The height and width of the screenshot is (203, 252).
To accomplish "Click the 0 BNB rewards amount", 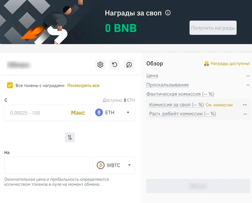I will tap(121, 28).
